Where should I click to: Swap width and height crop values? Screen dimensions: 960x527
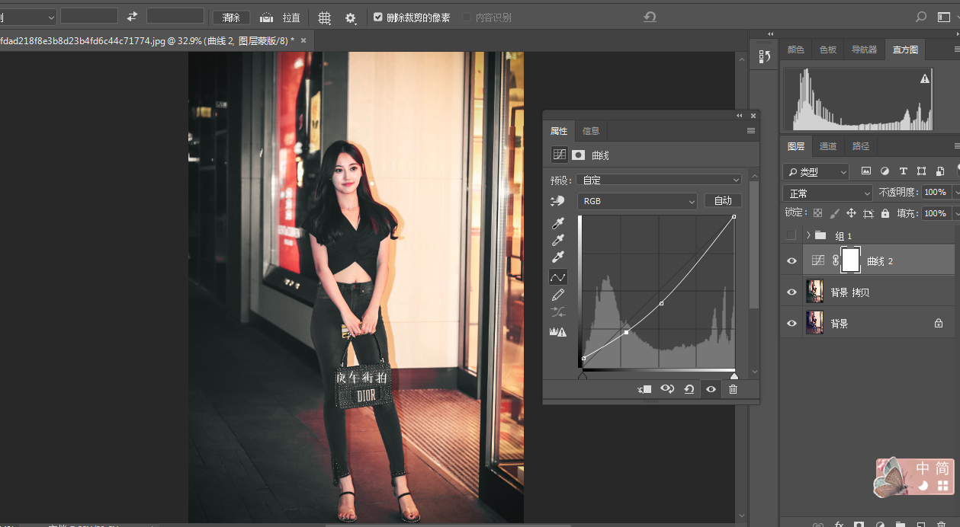[x=132, y=17]
